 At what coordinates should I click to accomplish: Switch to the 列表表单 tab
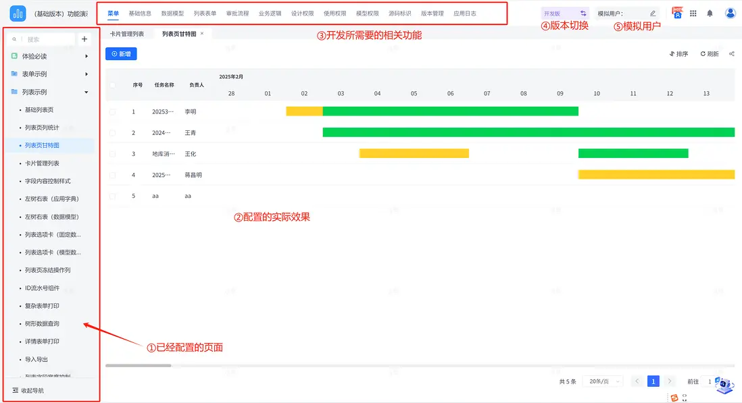tap(205, 14)
